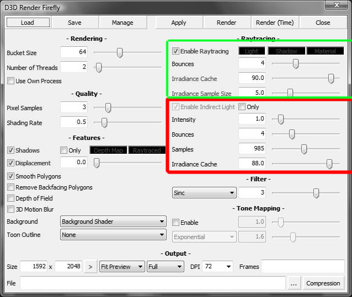
Task: Click the Displacement value field 0.0
Action: 74,163
